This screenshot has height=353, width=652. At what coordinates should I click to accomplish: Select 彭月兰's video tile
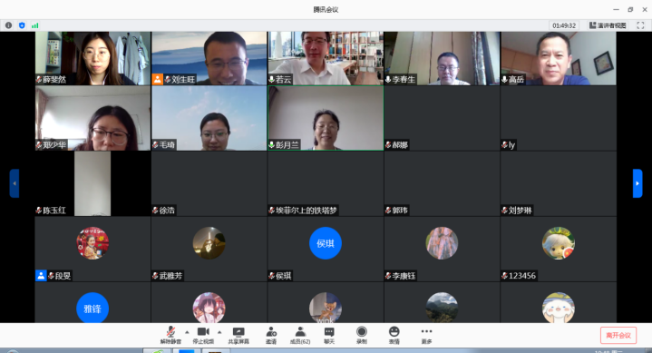(326, 118)
